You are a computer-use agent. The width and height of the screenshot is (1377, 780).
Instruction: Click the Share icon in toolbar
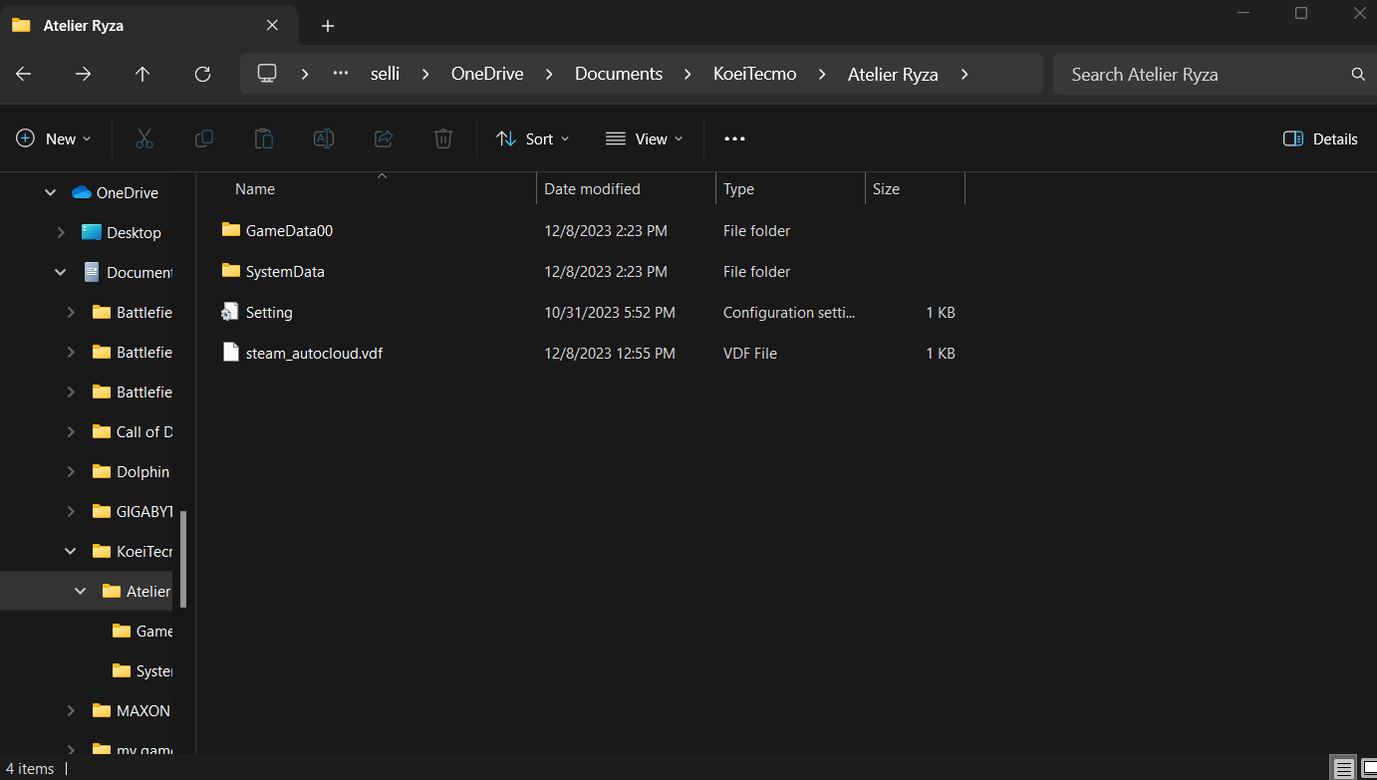tap(384, 138)
